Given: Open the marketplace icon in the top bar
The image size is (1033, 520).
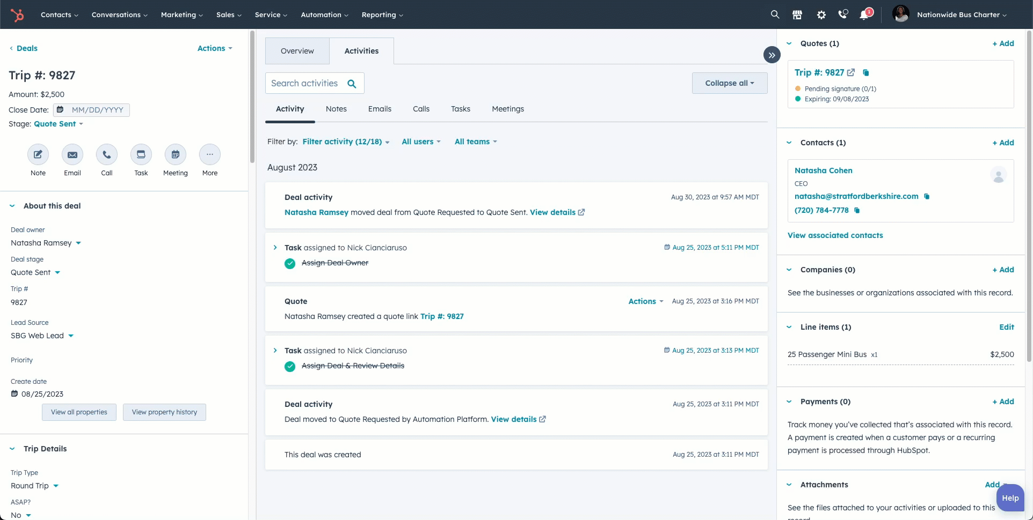Looking at the screenshot, I should 797,15.
